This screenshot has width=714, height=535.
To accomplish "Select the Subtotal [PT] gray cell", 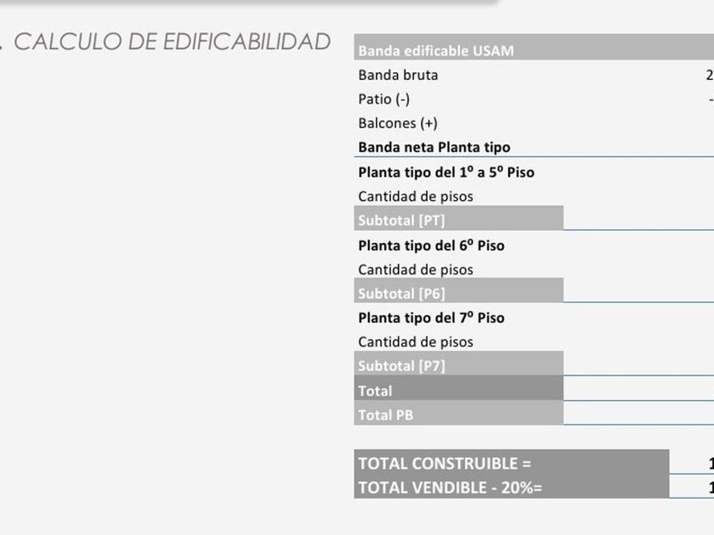I will [459, 221].
